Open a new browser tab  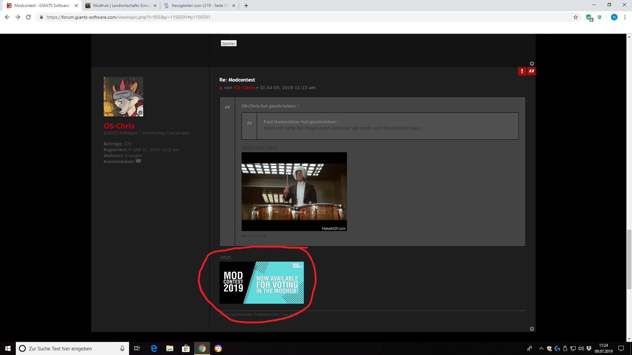tap(246, 6)
